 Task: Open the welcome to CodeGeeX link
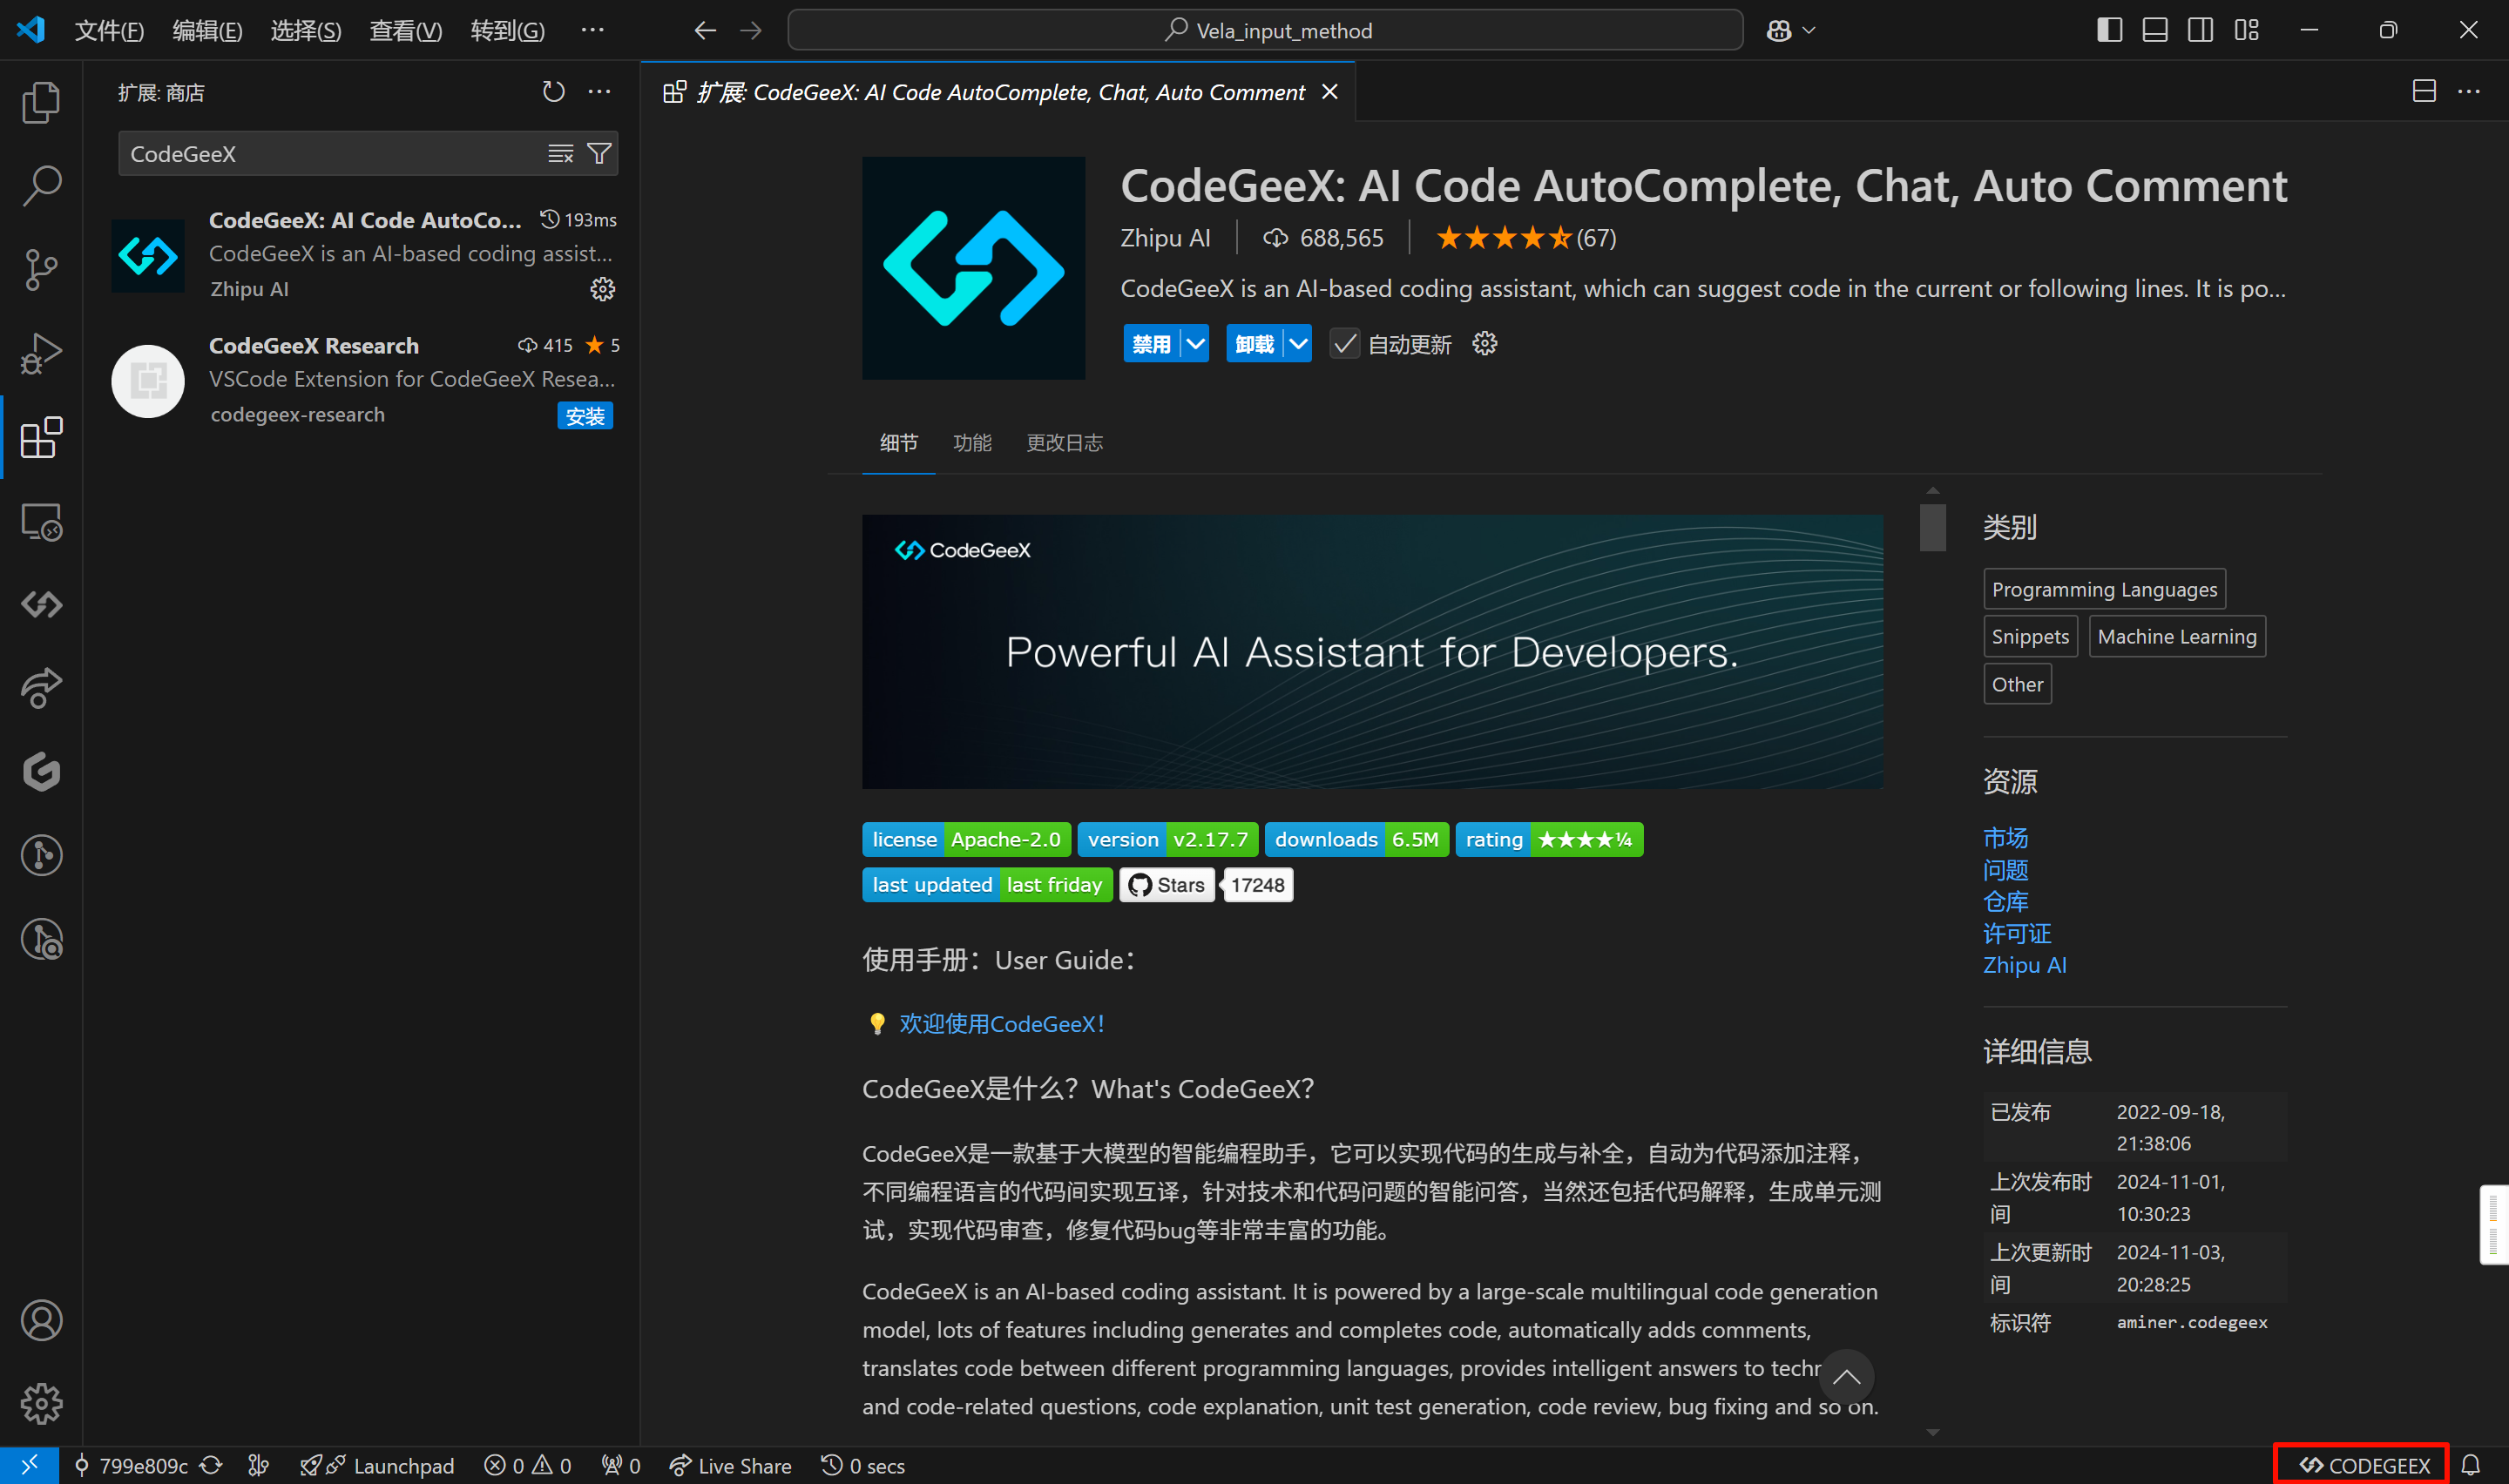(x=1001, y=1024)
